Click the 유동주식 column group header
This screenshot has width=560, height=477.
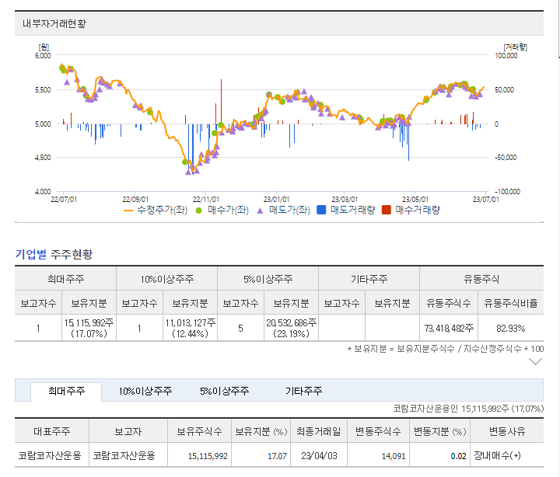tap(481, 279)
